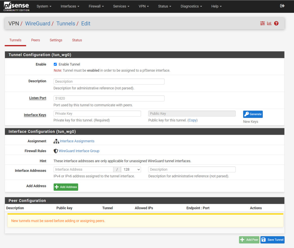Click the Public key column header
The width and height of the screenshot is (294, 248).
pos(64,208)
